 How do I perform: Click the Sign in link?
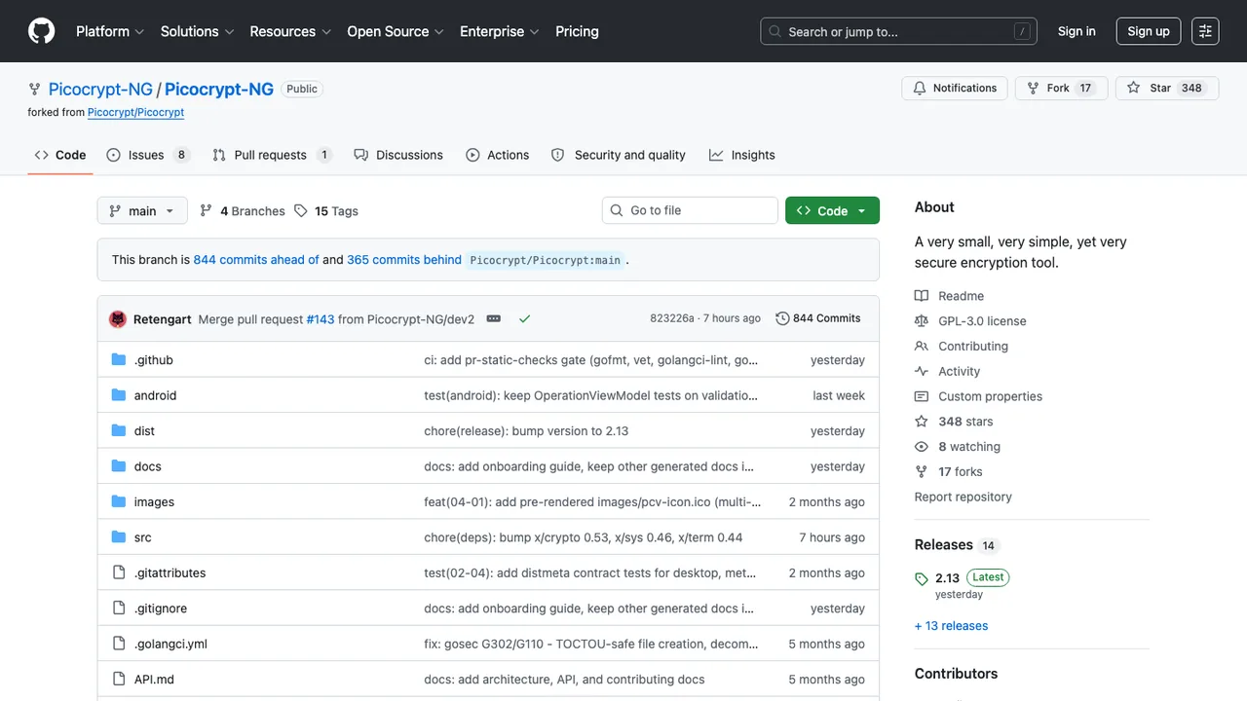tap(1077, 31)
